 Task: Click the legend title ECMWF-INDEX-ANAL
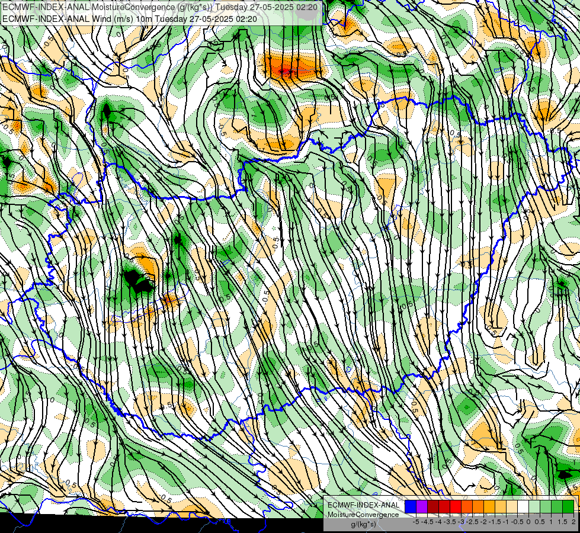click(364, 505)
